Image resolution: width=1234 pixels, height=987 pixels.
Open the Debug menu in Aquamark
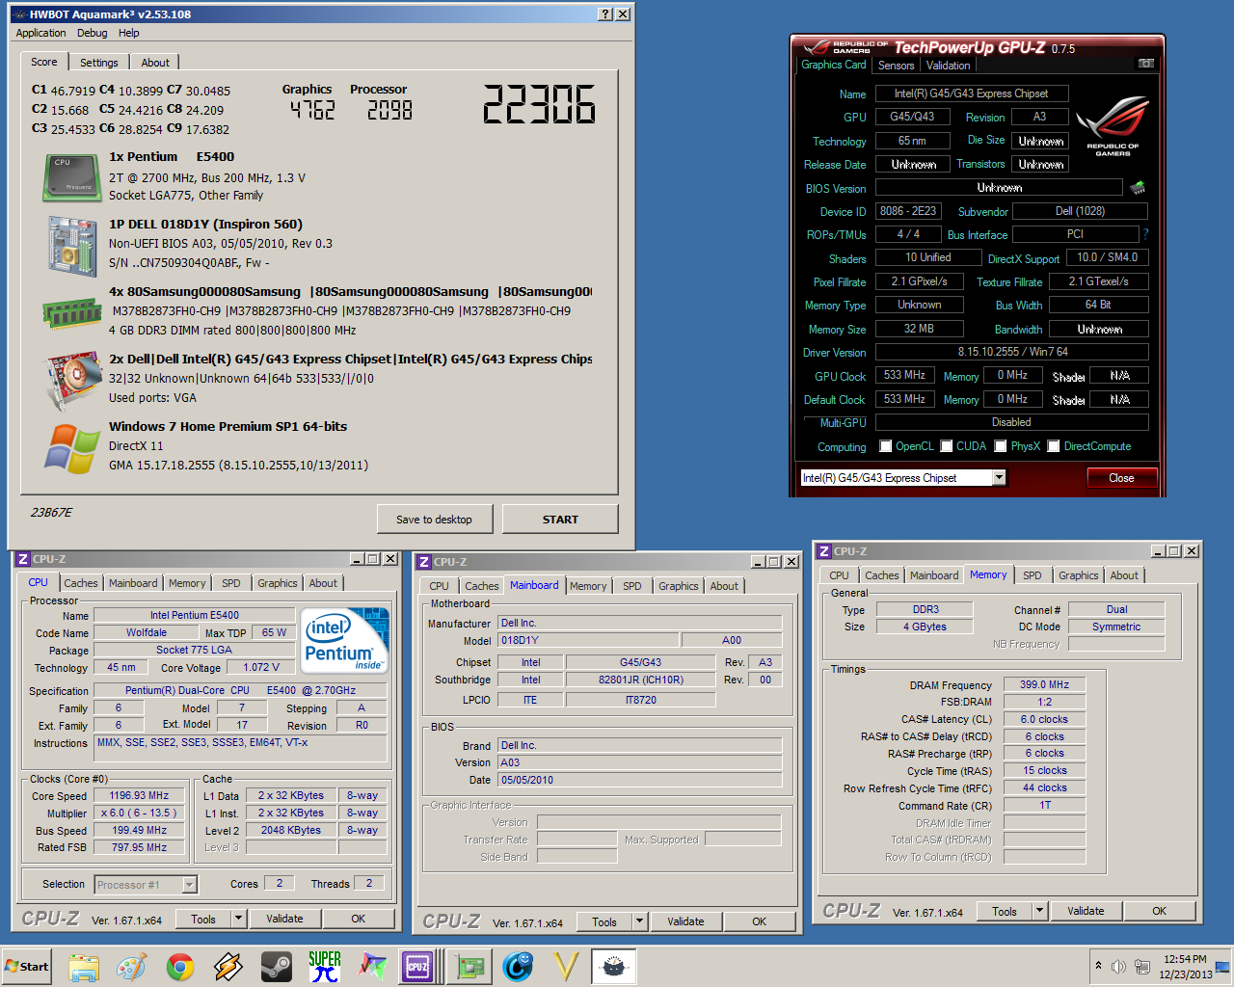click(x=92, y=33)
